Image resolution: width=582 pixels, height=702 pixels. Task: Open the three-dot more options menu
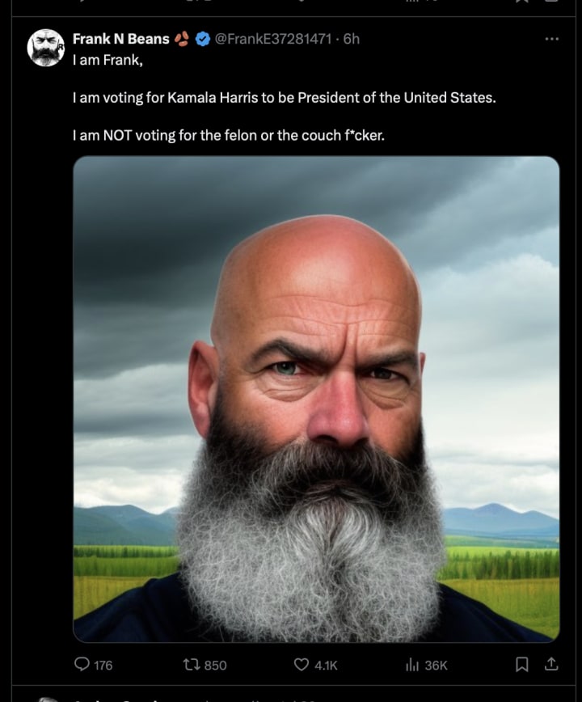(551, 39)
